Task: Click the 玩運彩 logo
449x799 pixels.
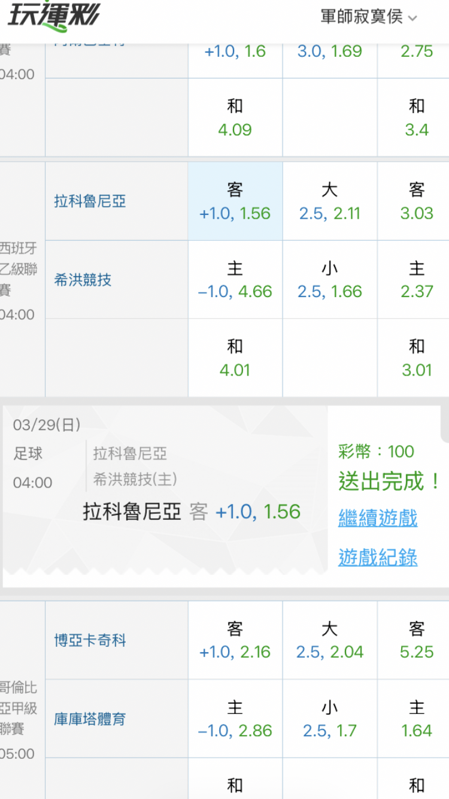Action: coord(54,17)
